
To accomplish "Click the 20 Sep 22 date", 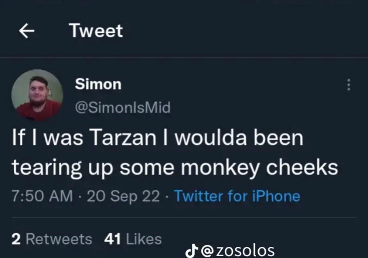I will pyautogui.click(x=123, y=196).
